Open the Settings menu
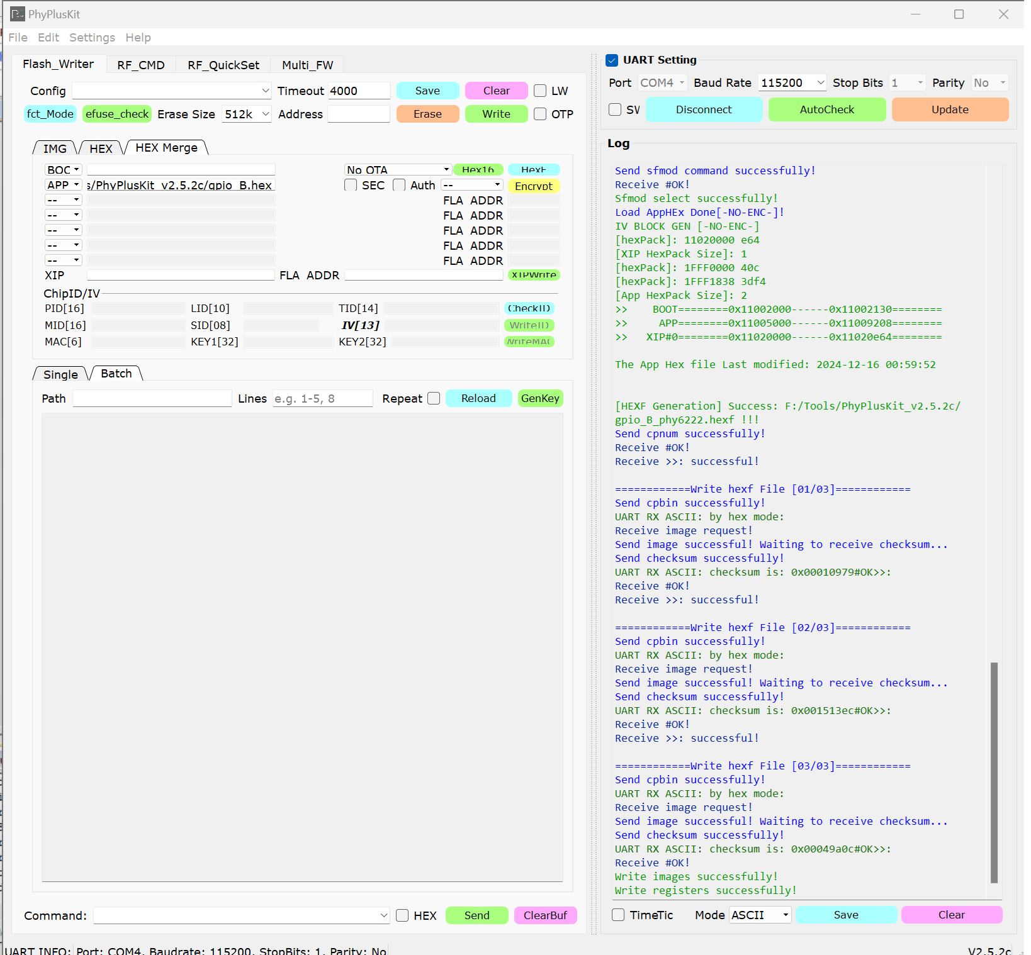 [x=92, y=38]
